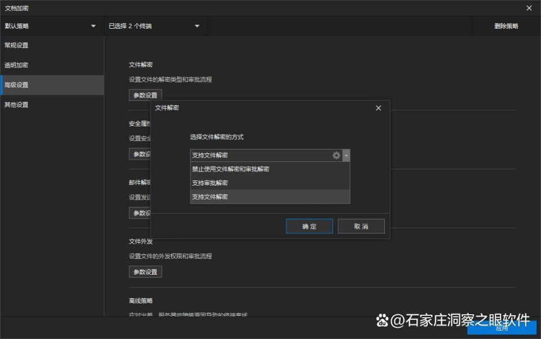This screenshot has height=339, width=541.
Task: Click the gear icon in the decryption combo box
Action: [336, 155]
